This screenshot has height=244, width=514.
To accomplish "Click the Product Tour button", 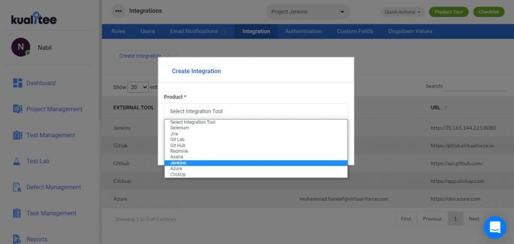I will coord(449,12).
